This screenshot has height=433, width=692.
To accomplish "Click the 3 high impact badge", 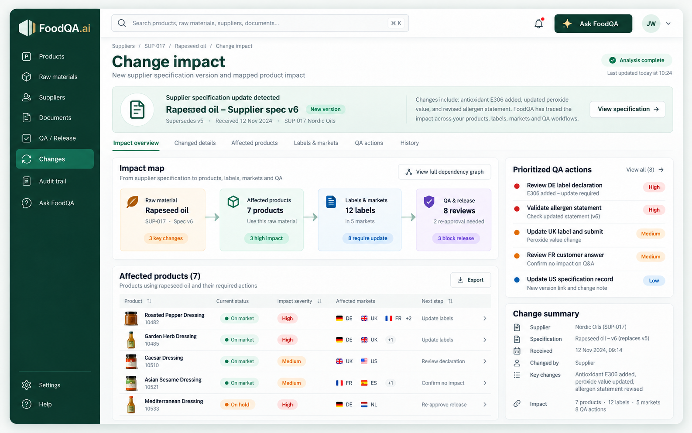I will pos(266,238).
